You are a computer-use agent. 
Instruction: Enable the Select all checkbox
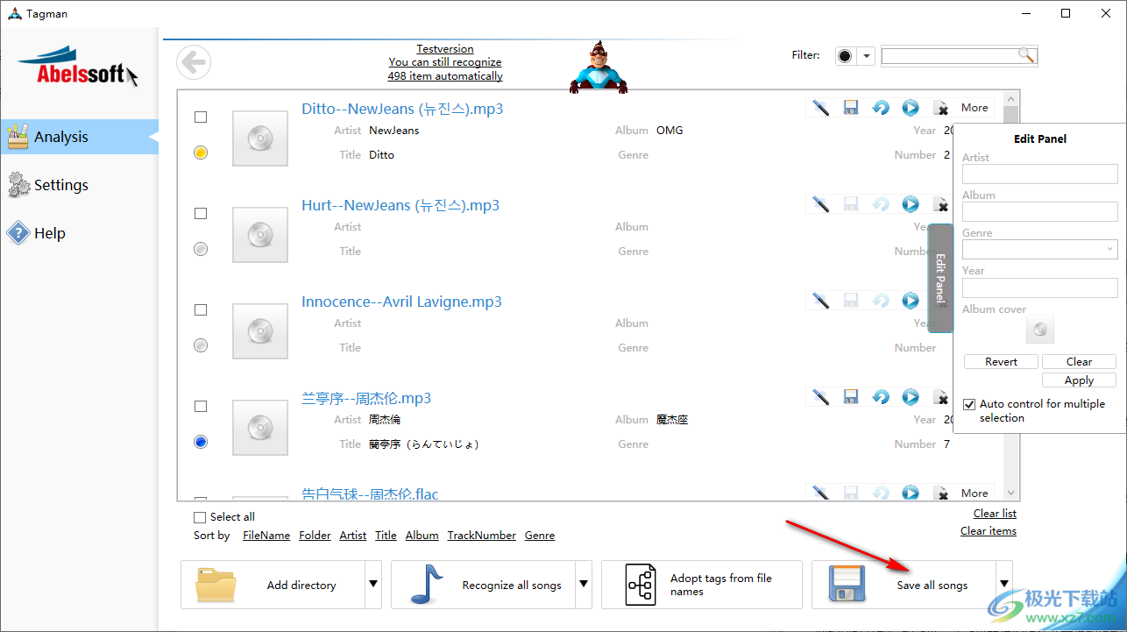click(x=200, y=517)
